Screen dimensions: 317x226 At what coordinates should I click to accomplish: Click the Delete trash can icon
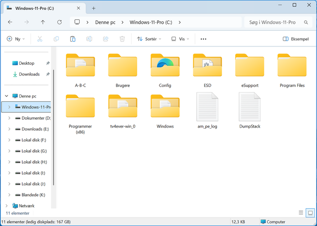click(x=122, y=39)
